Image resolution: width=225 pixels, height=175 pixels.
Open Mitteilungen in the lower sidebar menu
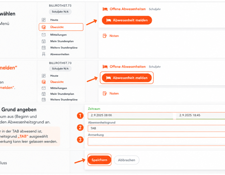click(x=58, y=88)
